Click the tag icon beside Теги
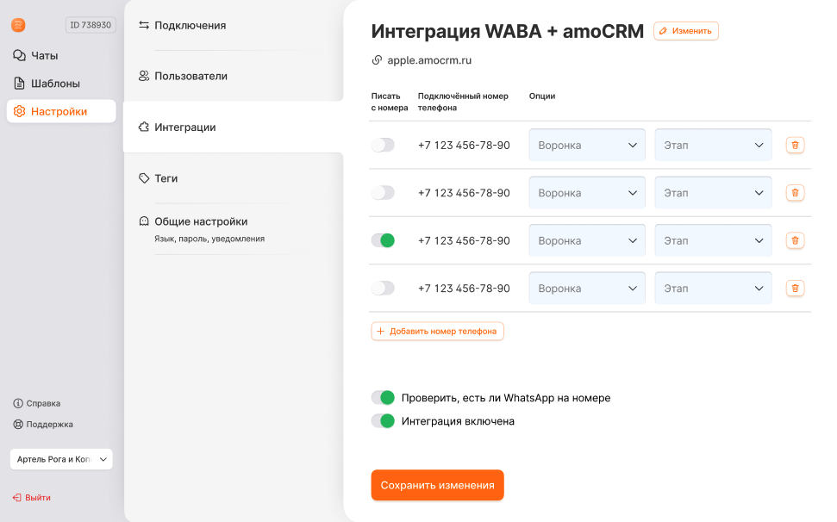Viewport: 837px width, 522px height. (144, 178)
